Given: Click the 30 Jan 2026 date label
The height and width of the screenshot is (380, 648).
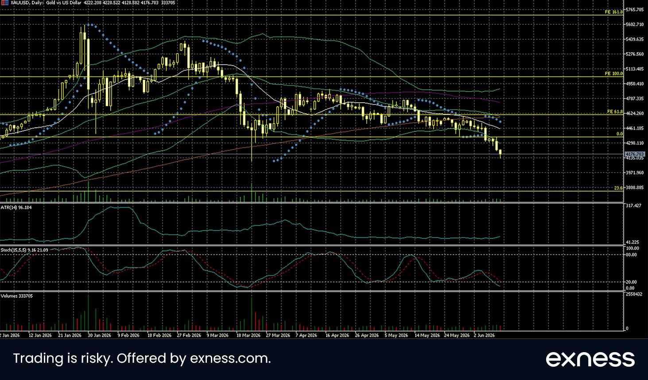Looking at the screenshot, I should pyautogui.click(x=99, y=335).
